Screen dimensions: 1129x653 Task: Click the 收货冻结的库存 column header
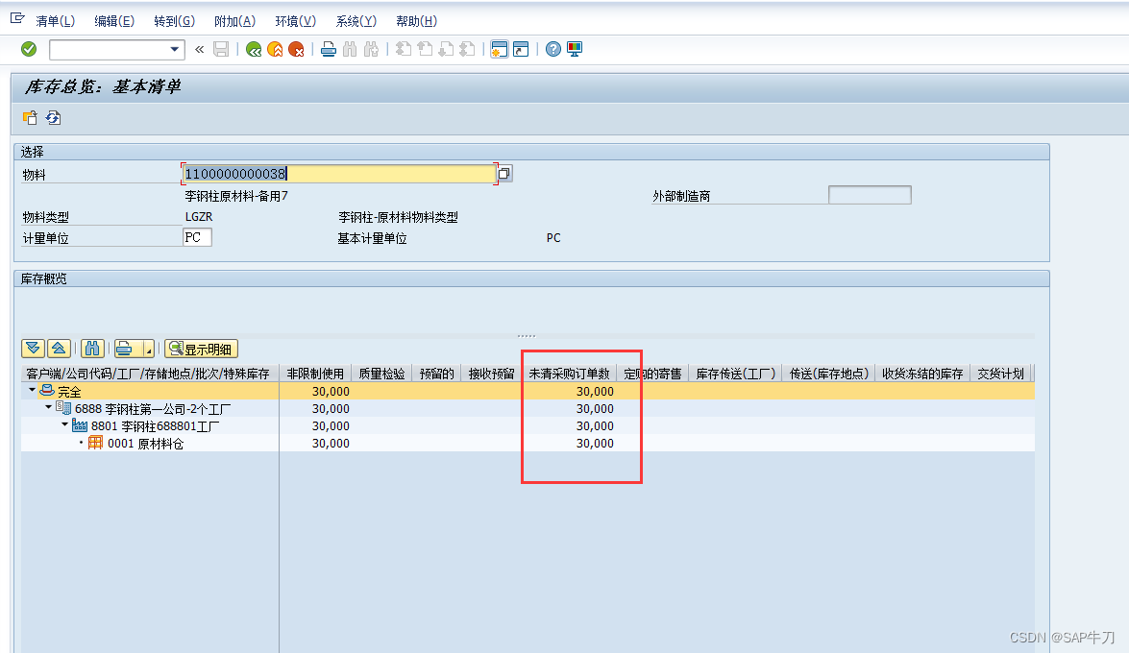[922, 374]
